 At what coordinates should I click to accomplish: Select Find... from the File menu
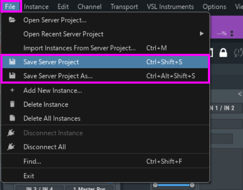click(x=32, y=161)
